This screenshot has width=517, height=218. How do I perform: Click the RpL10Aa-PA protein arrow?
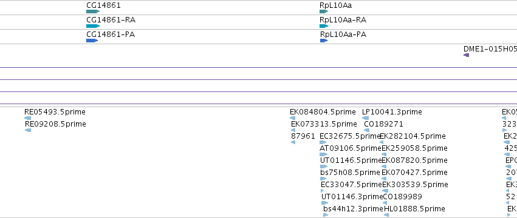324,41
